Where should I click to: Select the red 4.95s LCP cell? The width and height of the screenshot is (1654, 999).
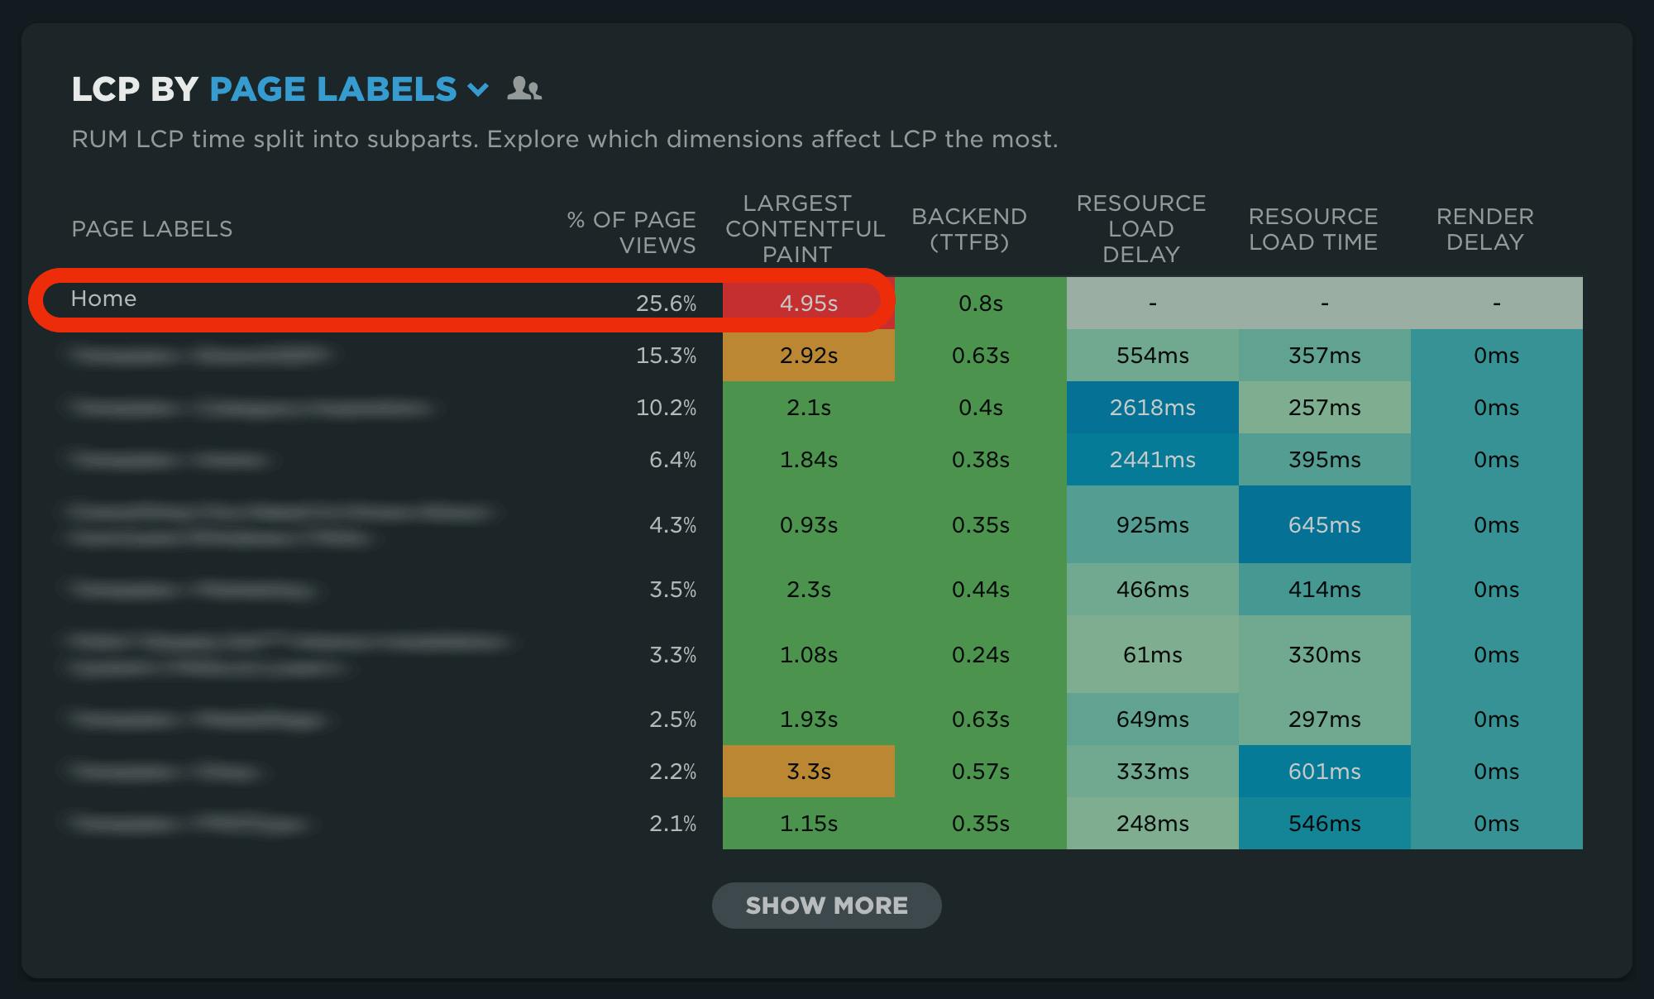pos(808,304)
